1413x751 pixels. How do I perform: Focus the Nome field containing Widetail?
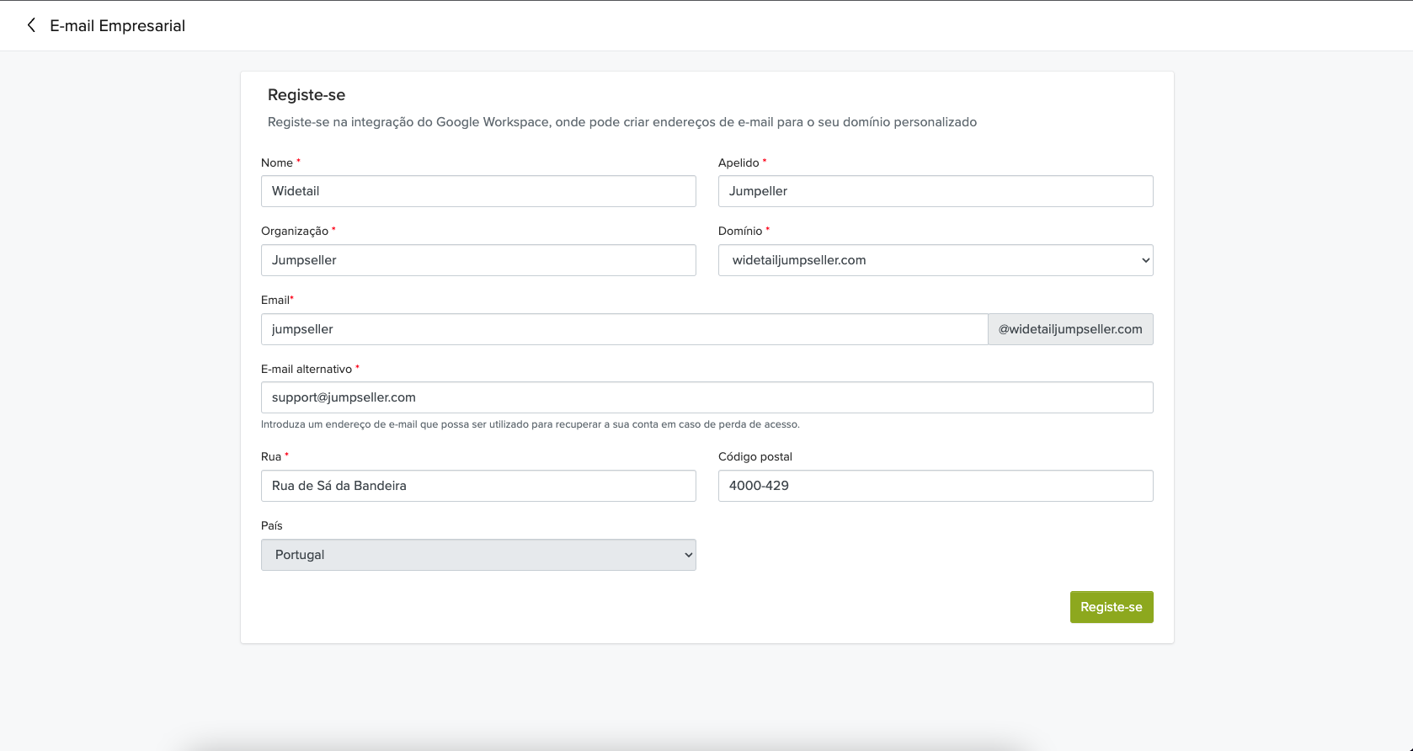click(x=477, y=191)
